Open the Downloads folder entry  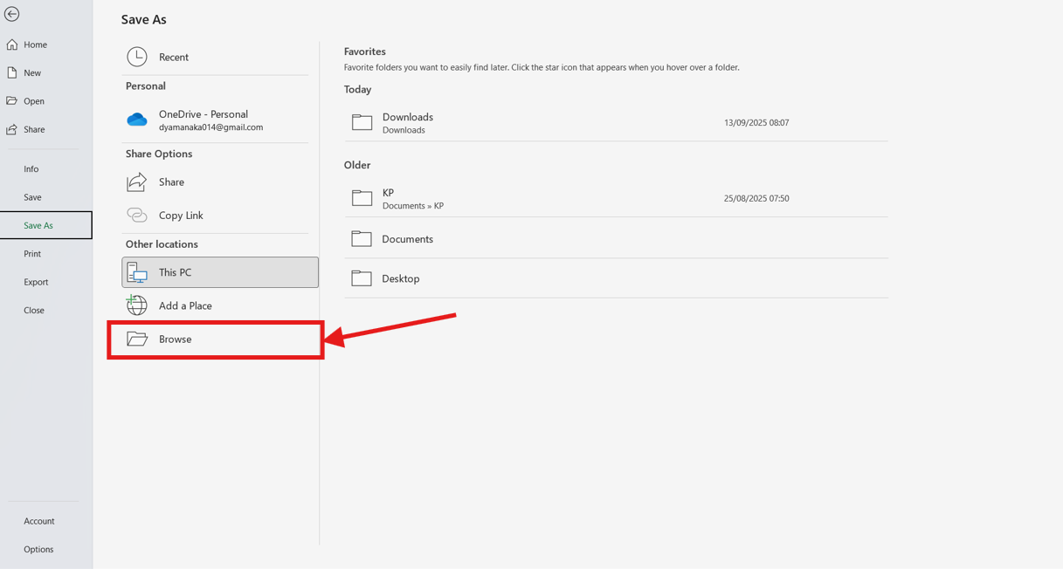click(408, 122)
